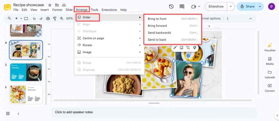Collapse the toolbar with chevron up
Image resolution: width=279 pixels, height=121 pixels.
pos(251,18)
